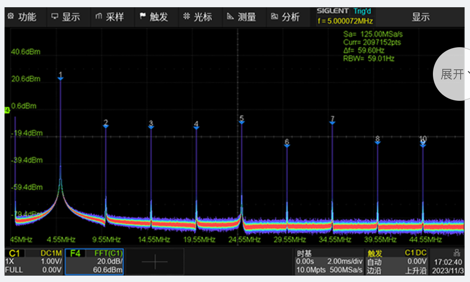
Task: Open the F4 FFT(C1) math settings box
Action: point(94,262)
